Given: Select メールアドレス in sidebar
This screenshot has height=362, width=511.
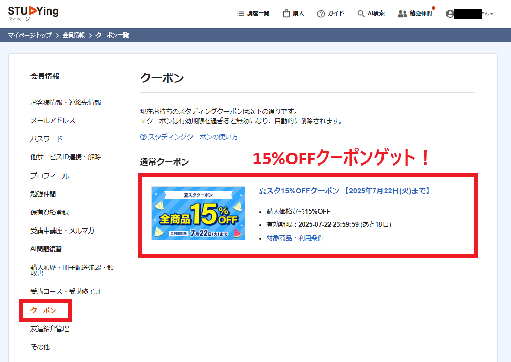Looking at the screenshot, I should (x=53, y=120).
